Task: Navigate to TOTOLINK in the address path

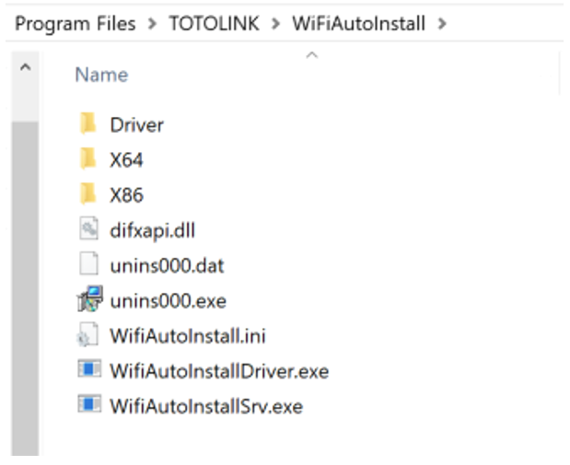Action: [214, 24]
